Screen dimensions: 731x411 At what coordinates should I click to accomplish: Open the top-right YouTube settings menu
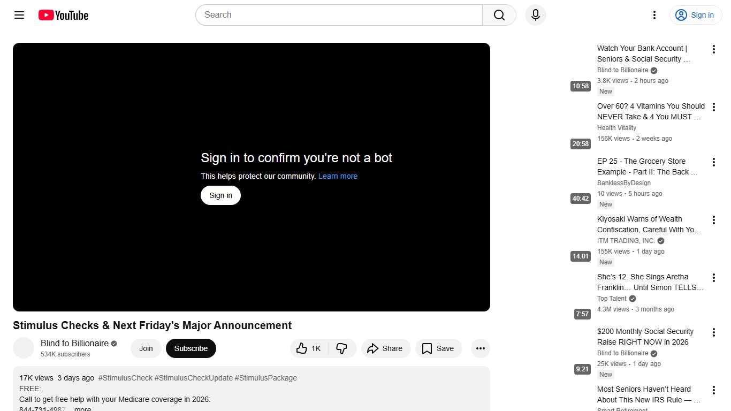(654, 15)
